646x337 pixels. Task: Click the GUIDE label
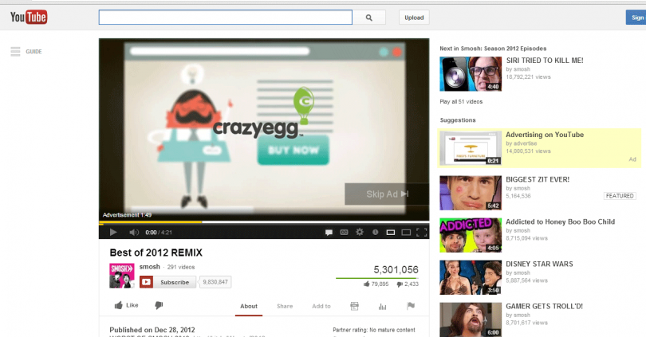click(x=33, y=52)
